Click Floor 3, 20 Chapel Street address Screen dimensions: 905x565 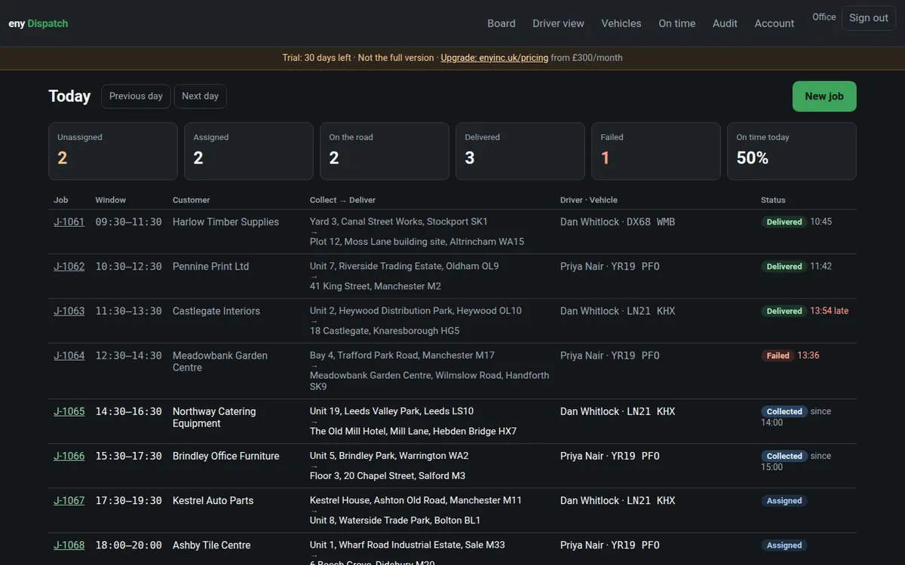(x=388, y=475)
